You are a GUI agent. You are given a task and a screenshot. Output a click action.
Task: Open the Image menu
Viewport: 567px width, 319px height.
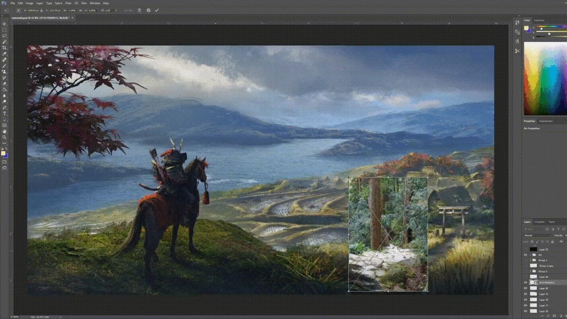coord(29,3)
